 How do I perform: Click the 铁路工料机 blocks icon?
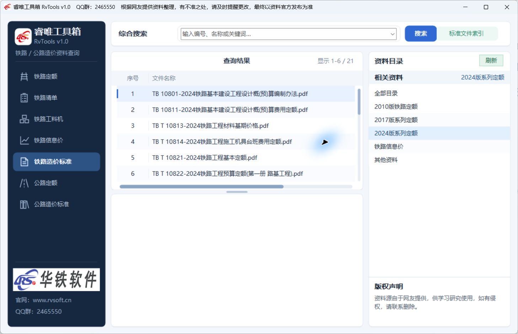(x=24, y=119)
